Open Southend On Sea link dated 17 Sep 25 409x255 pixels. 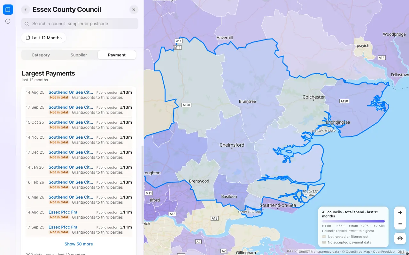click(71, 107)
